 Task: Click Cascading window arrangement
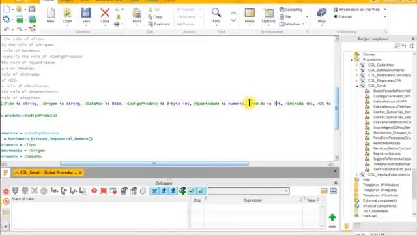point(291,10)
